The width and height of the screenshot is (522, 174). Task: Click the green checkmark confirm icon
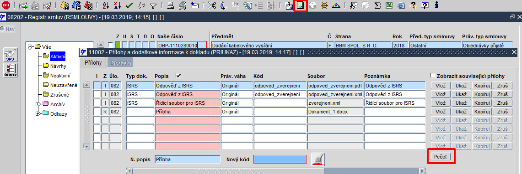pyautogui.click(x=129, y=5)
